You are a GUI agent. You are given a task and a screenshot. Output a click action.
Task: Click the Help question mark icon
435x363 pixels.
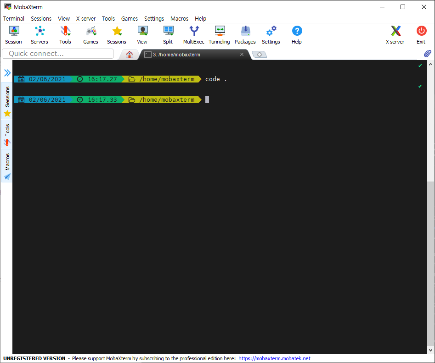[297, 35]
